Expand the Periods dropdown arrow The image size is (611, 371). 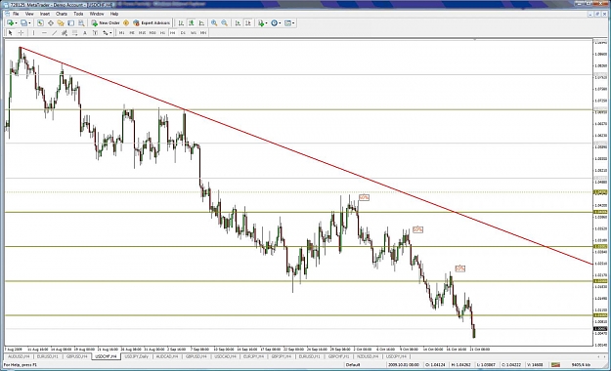pos(280,23)
